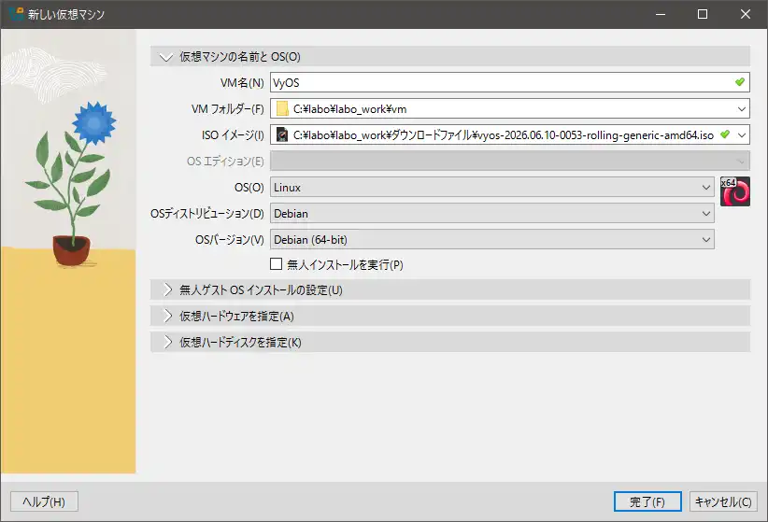Open the OSディストリビューション dropdown showing Debian
This screenshot has height=522, width=768.
pyautogui.click(x=491, y=214)
